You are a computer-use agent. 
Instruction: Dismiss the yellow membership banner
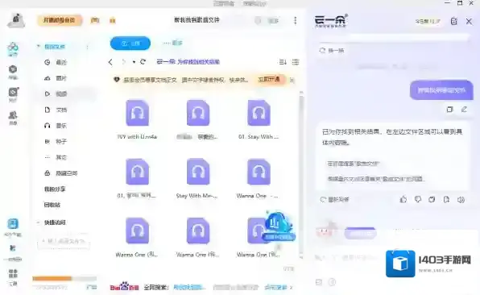[292, 80]
